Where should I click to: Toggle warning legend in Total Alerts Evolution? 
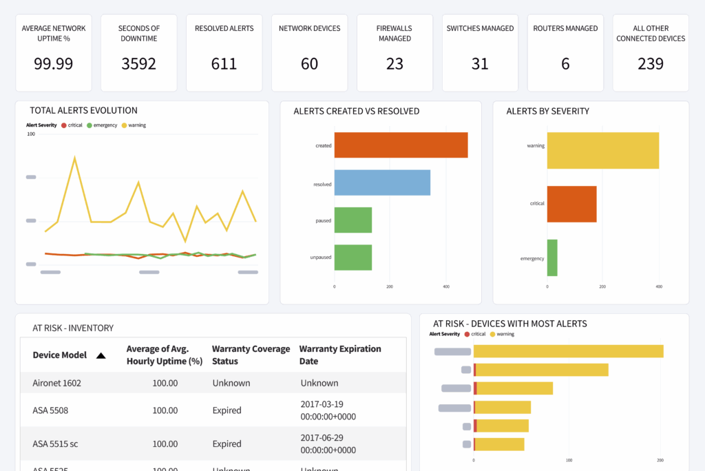click(x=134, y=125)
